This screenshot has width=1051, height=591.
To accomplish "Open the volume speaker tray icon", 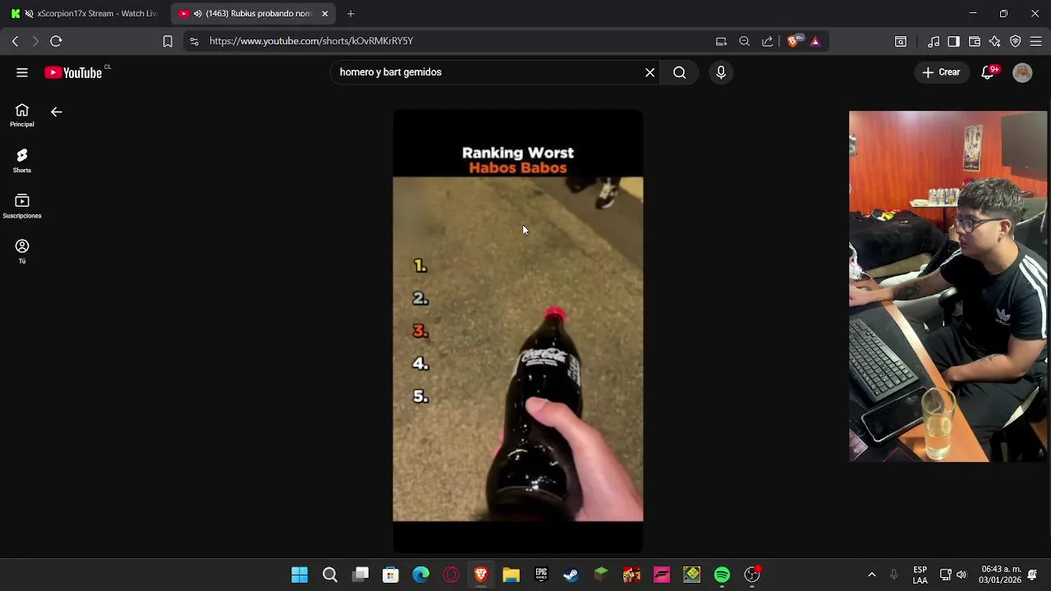I will [962, 575].
